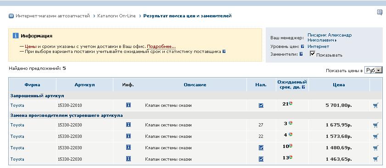Image resolution: width=386 pixels, height=168 pixels.
Task: Open the Интернет-магазин автозапчастей breadcrumb
Action: [x=53, y=16]
